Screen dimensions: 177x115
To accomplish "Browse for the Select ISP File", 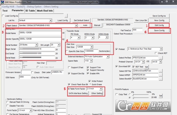I will point(161,71).
